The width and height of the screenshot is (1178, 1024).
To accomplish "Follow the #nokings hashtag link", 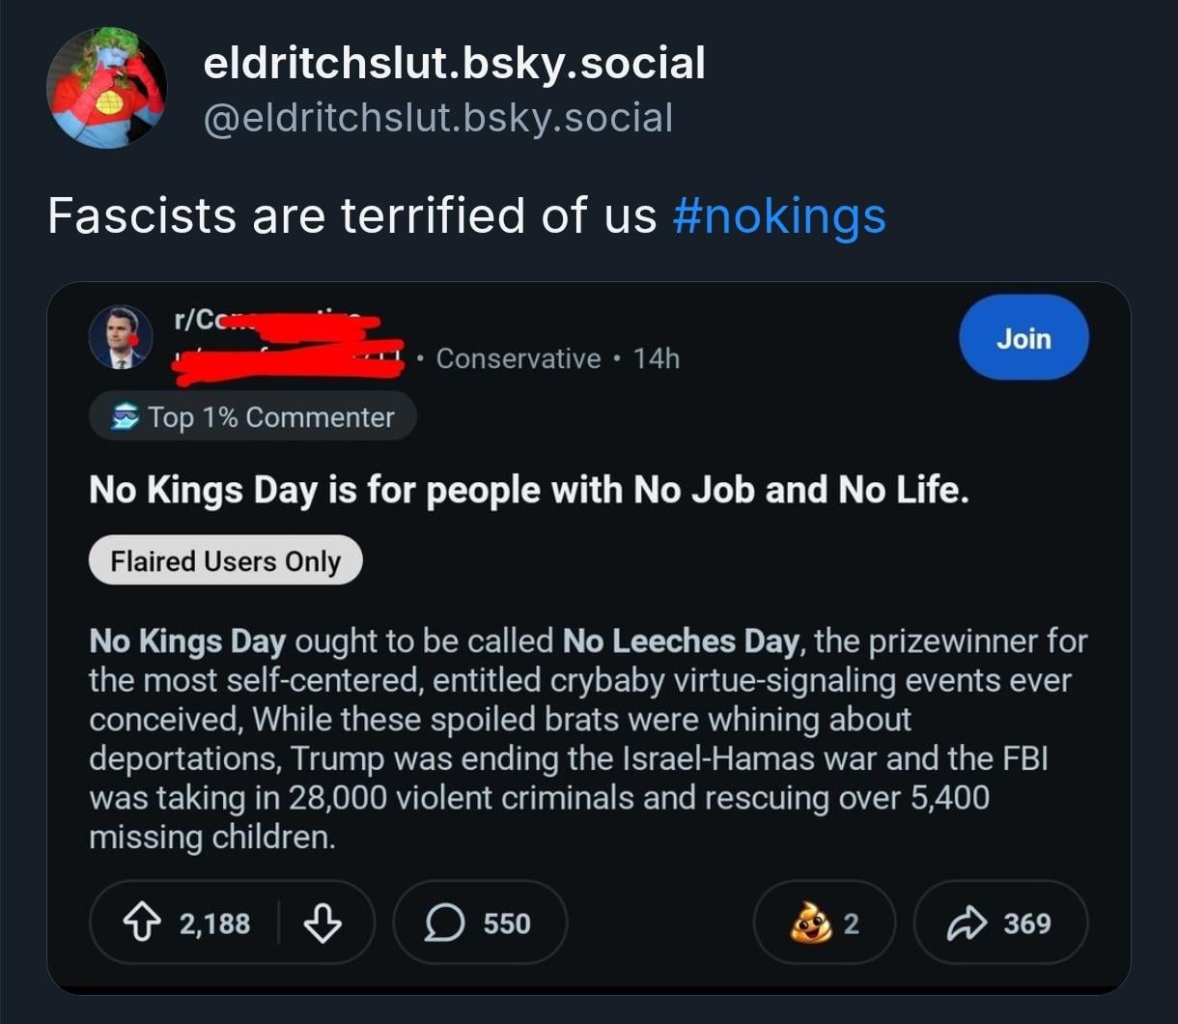I will point(778,215).
